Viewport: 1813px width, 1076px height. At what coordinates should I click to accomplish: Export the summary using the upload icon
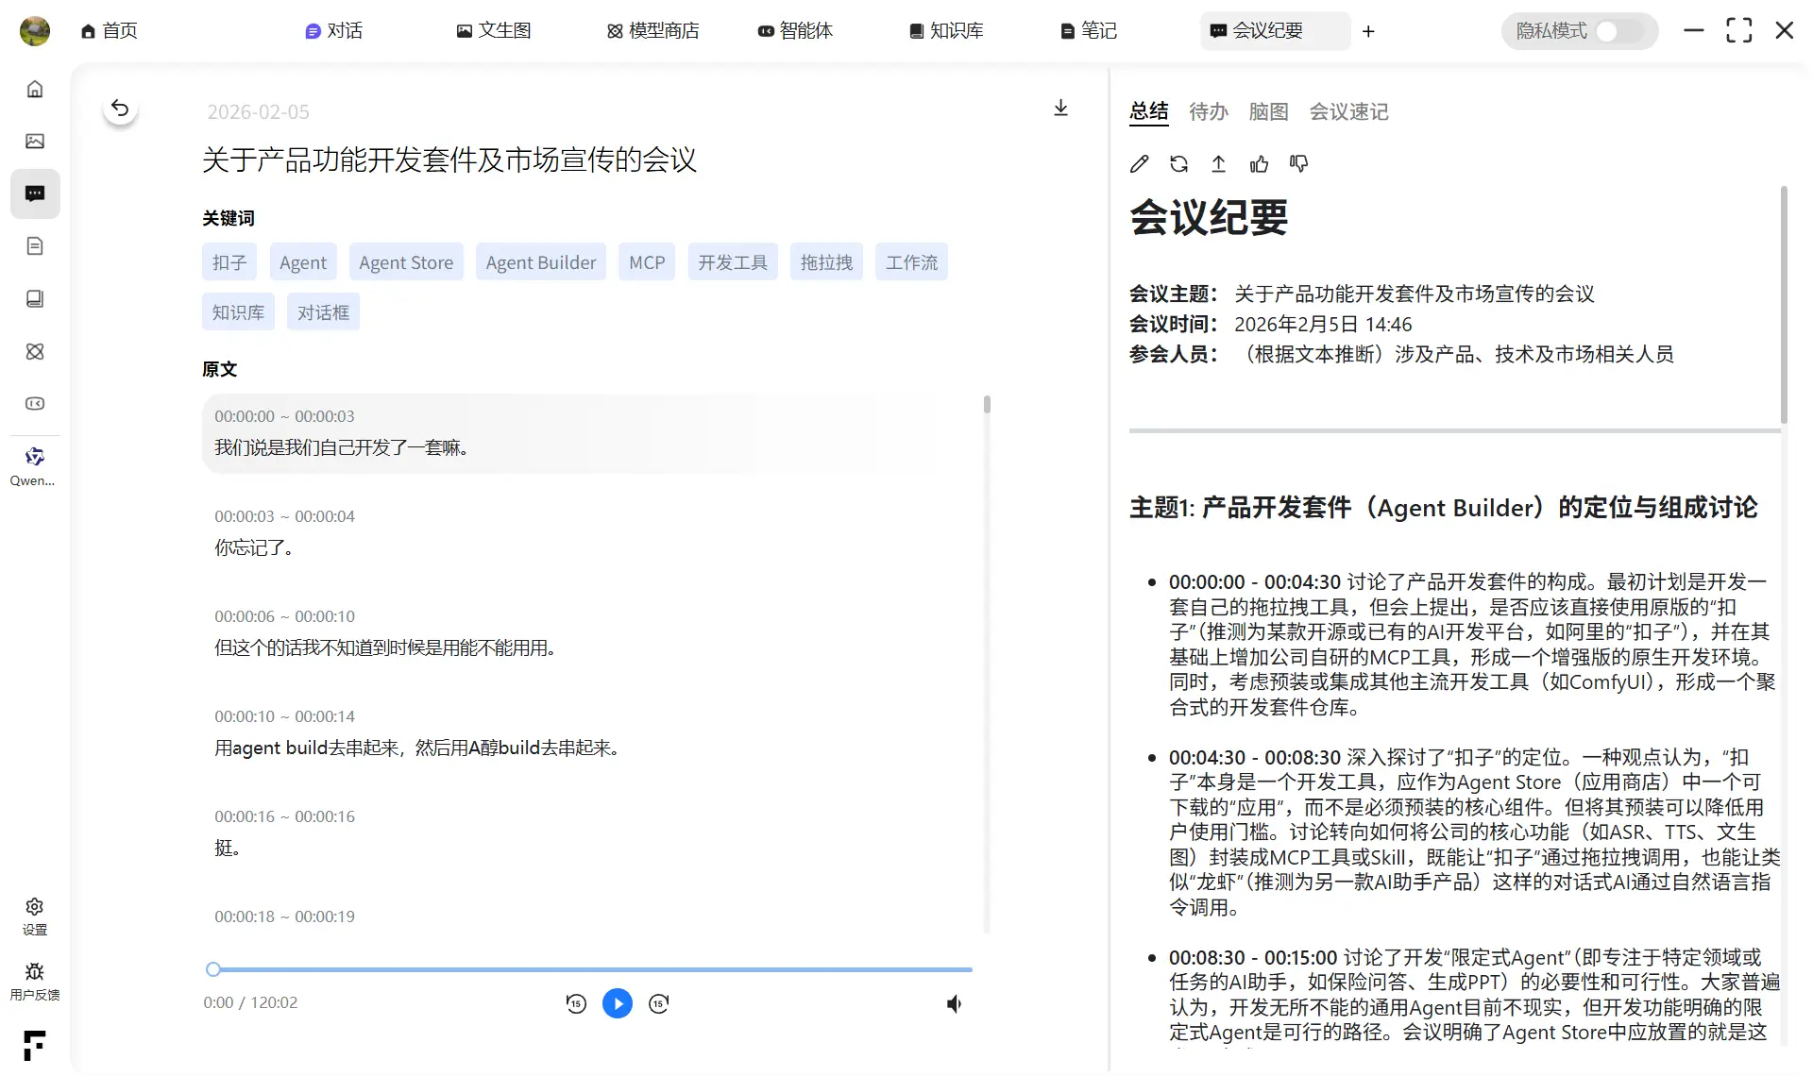click(x=1218, y=163)
